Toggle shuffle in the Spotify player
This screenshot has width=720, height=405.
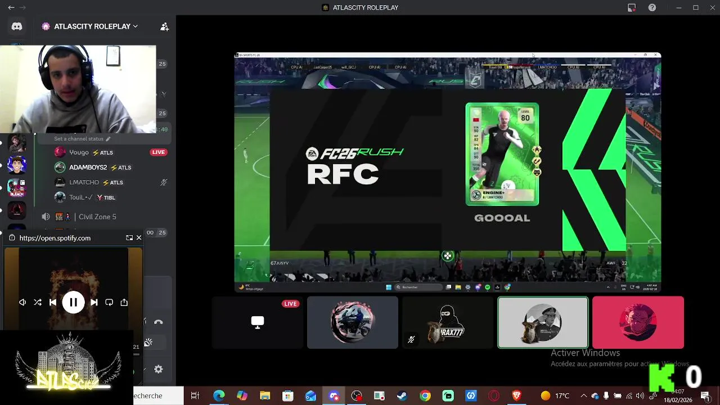[38, 303]
